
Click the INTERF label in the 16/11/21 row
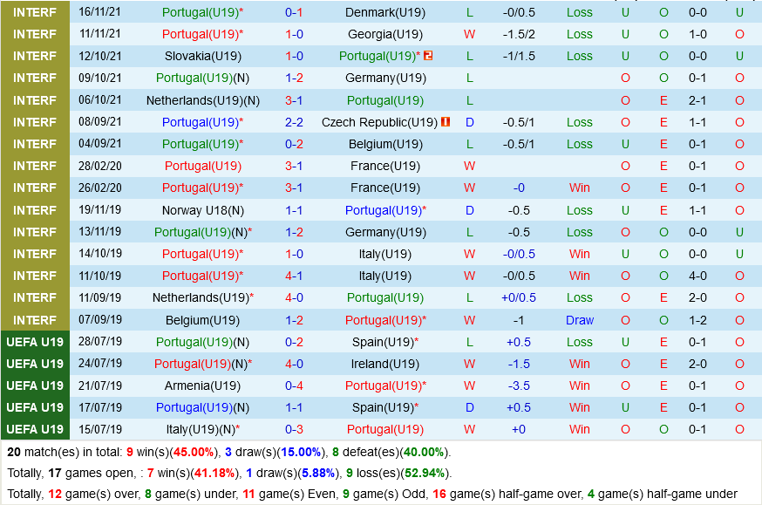[x=35, y=12]
